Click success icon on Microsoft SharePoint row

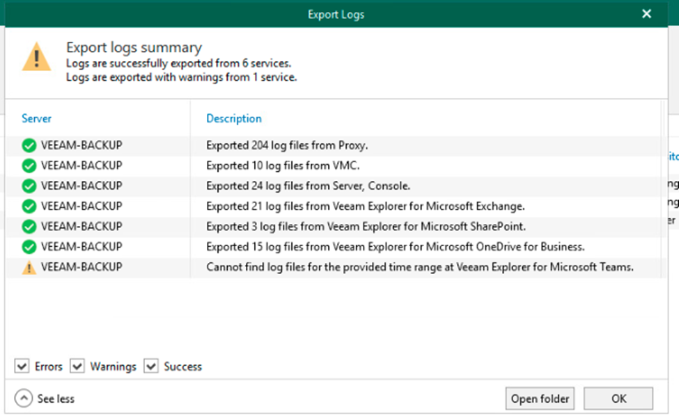coord(29,227)
